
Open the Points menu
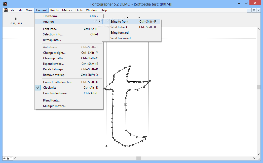point(55,10)
